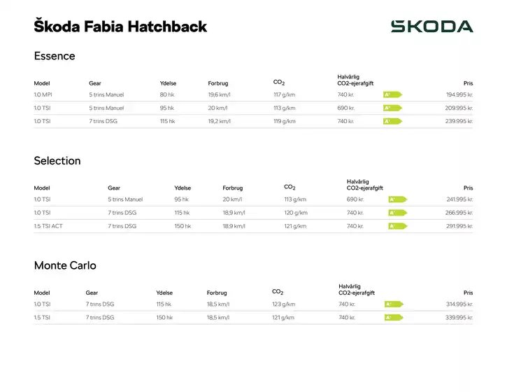
Task: Select the Essence section heading
Action: pyautogui.click(x=55, y=56)
